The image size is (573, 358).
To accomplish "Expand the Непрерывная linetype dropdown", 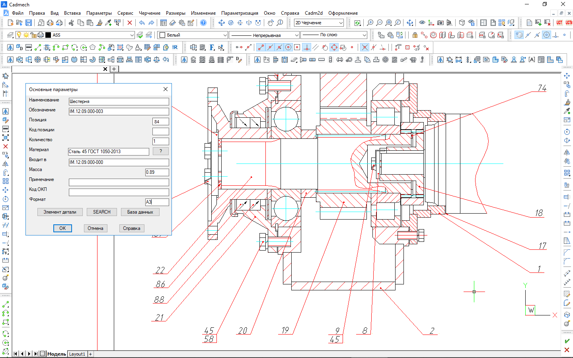I will pos(296,35).
